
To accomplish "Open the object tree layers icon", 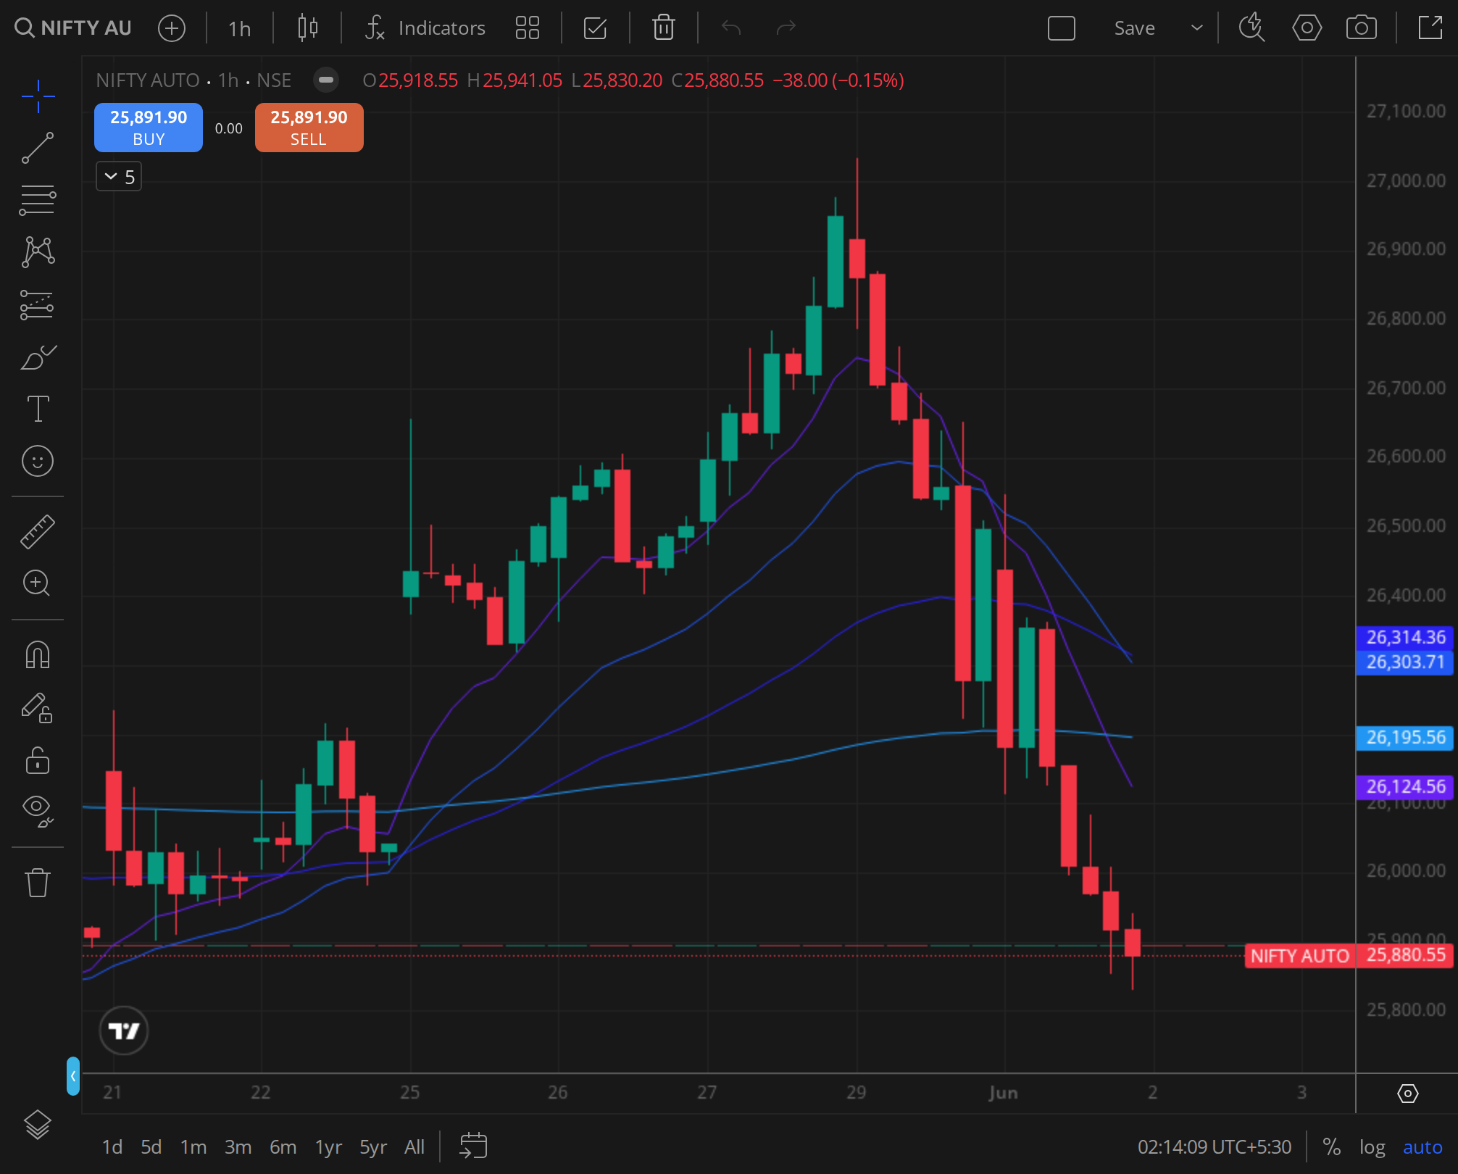I will point(38,1125).
